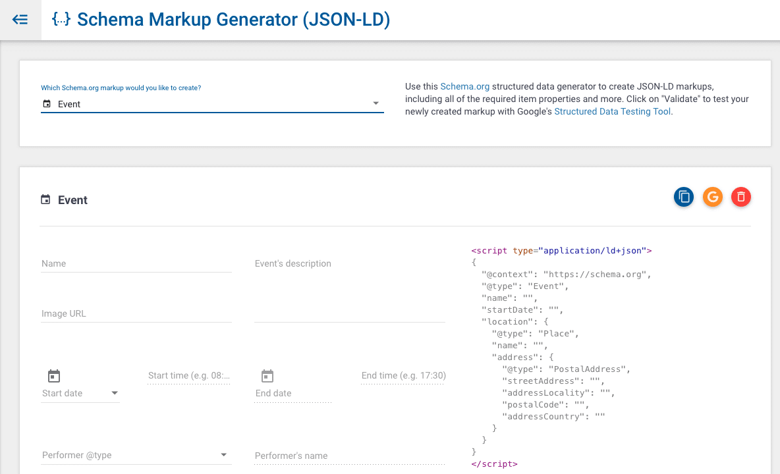Focus the Name input field
Image resolution: width=780 pixels, height=474 pixels.
(136, 264)
